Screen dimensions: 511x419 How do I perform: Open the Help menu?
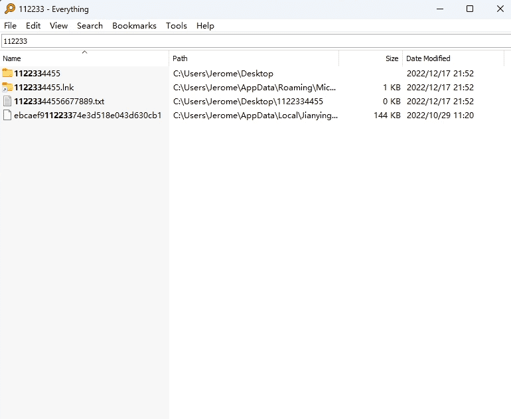click(205, 25)
